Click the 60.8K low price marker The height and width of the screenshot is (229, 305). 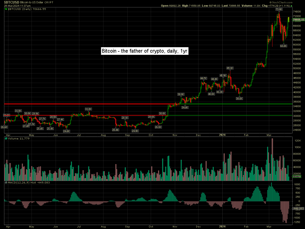[283, 46]
